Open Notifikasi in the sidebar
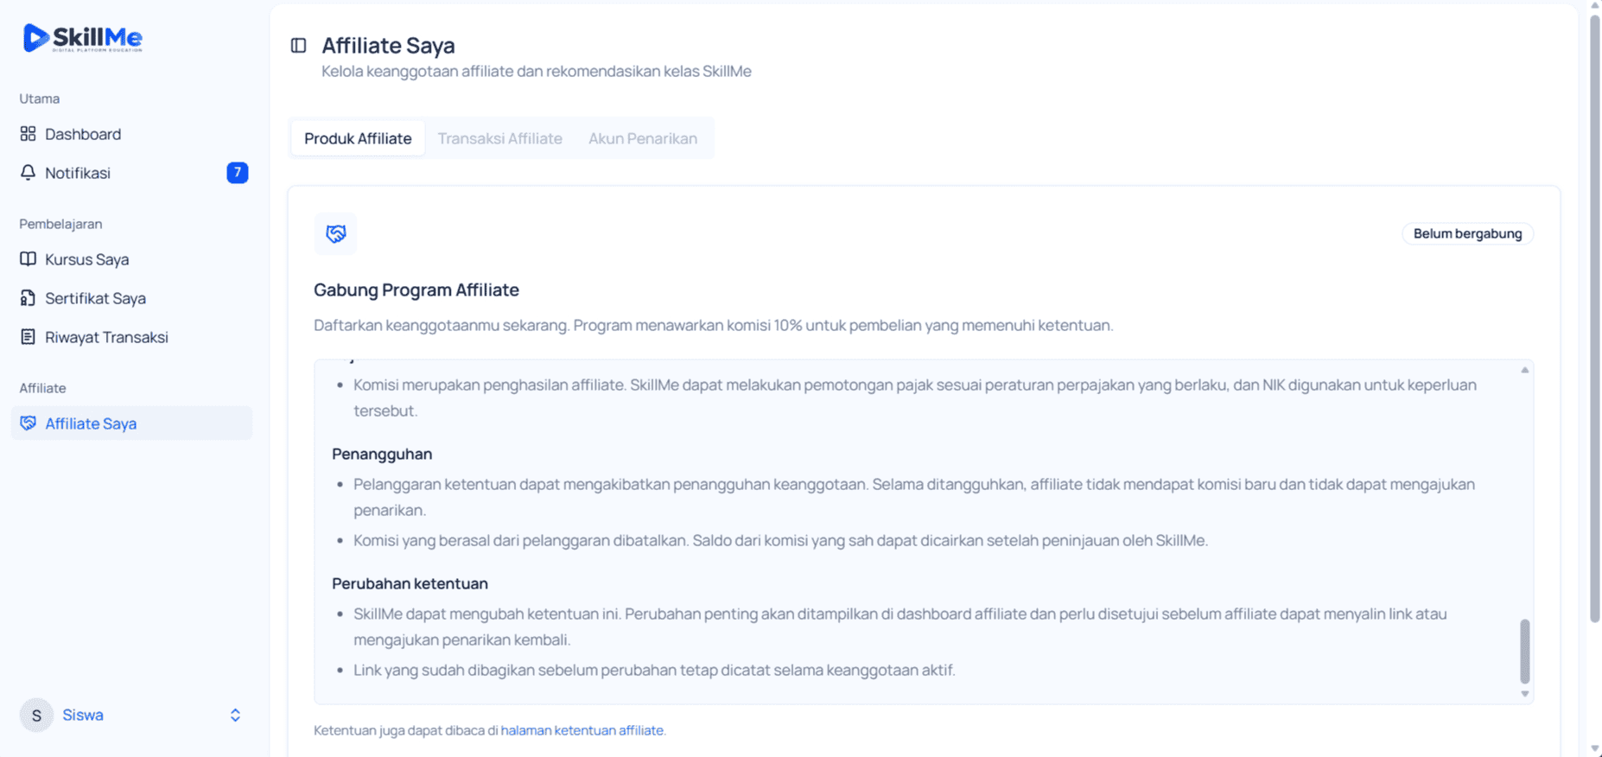This screenshot has width=1602, height=757. [131, 173]
